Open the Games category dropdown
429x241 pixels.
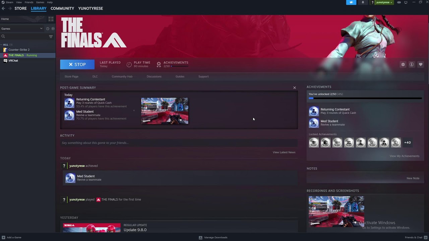pyautogui.click(x=22, y=29)
